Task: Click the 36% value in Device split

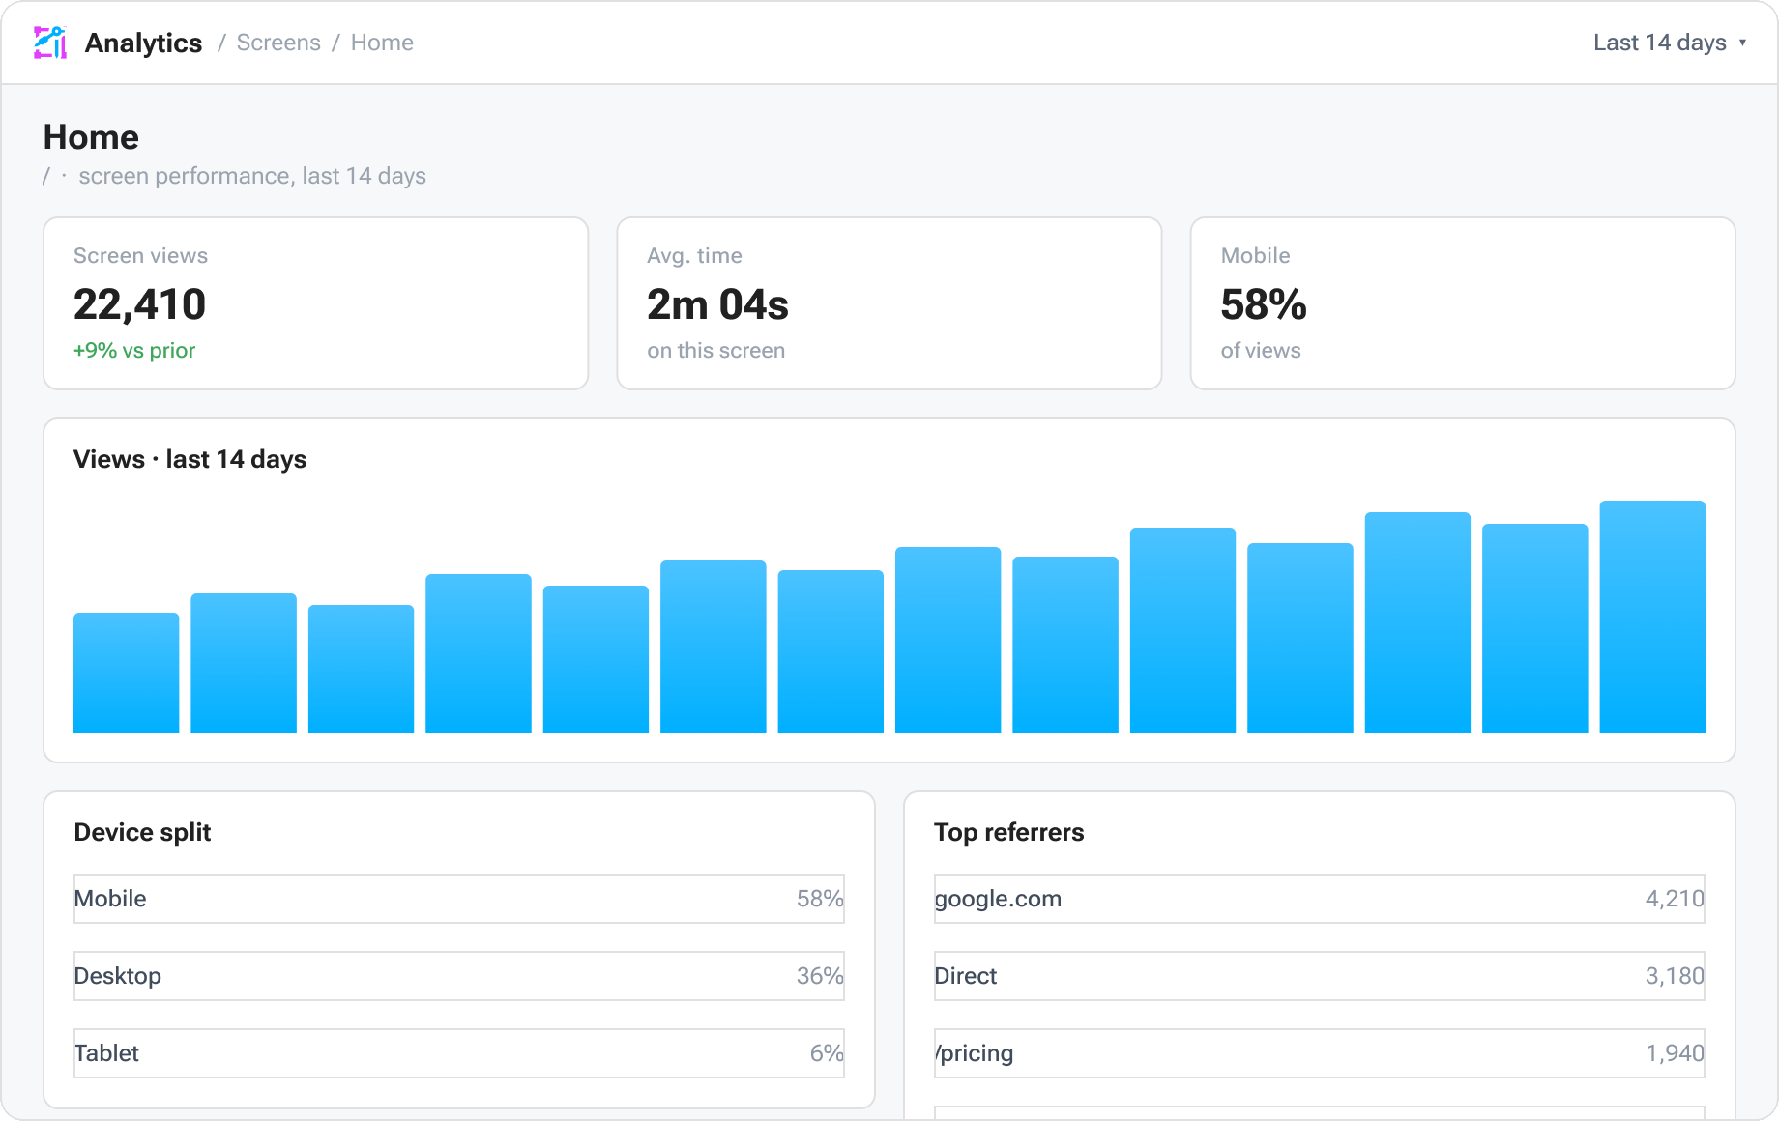Action: click(x=820, y=976)
